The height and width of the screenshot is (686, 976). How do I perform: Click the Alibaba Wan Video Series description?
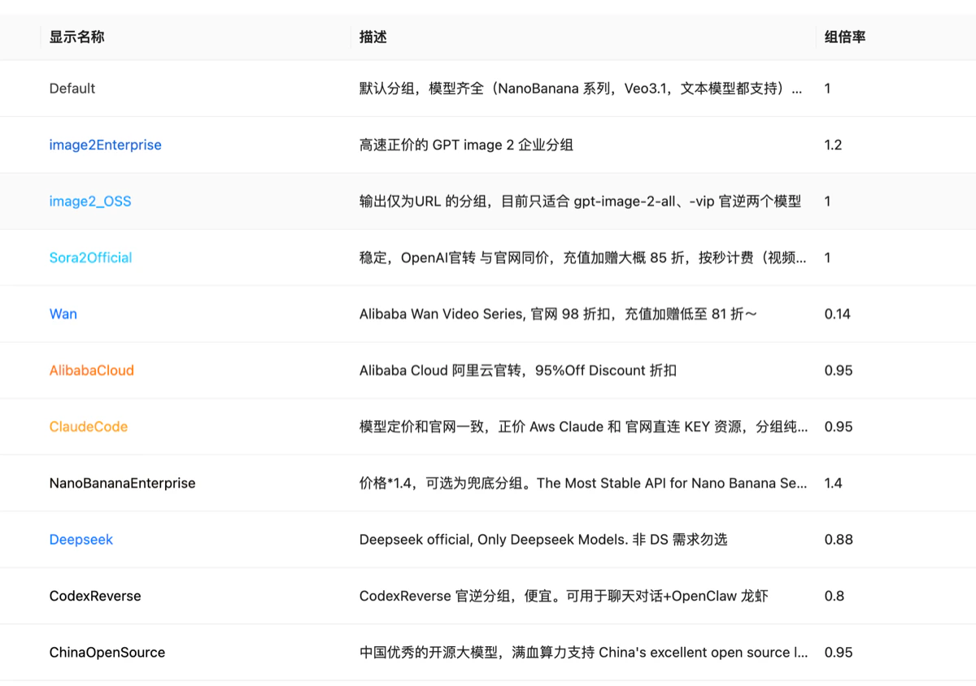tap(558, 314)
